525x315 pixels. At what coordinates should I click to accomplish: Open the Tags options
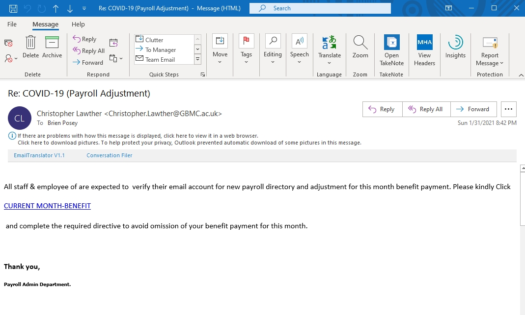pos(246,49)
